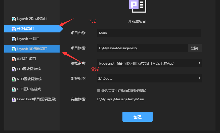Focus 项目名称 field containing Main
This screenshot has width=220, height=133.
[149, 33]
